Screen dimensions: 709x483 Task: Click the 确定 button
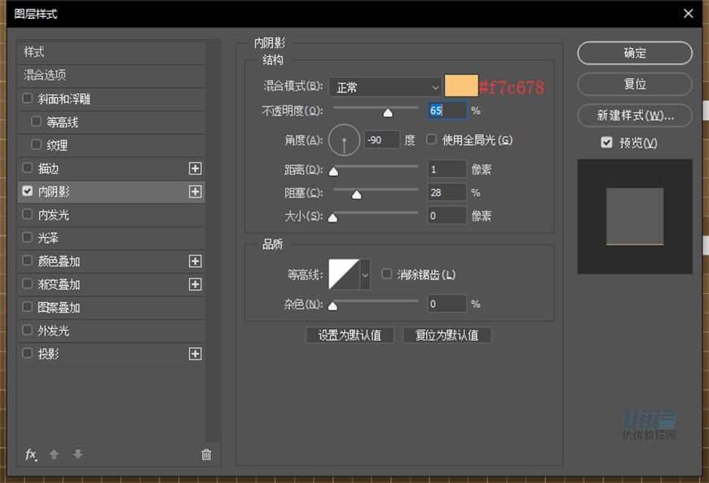(x=635, y=53)
